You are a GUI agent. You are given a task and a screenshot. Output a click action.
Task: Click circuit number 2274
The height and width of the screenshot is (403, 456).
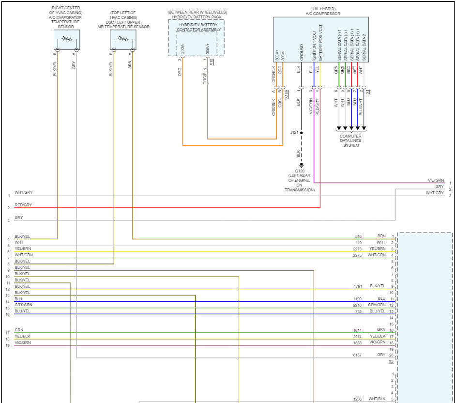(357, 337)
